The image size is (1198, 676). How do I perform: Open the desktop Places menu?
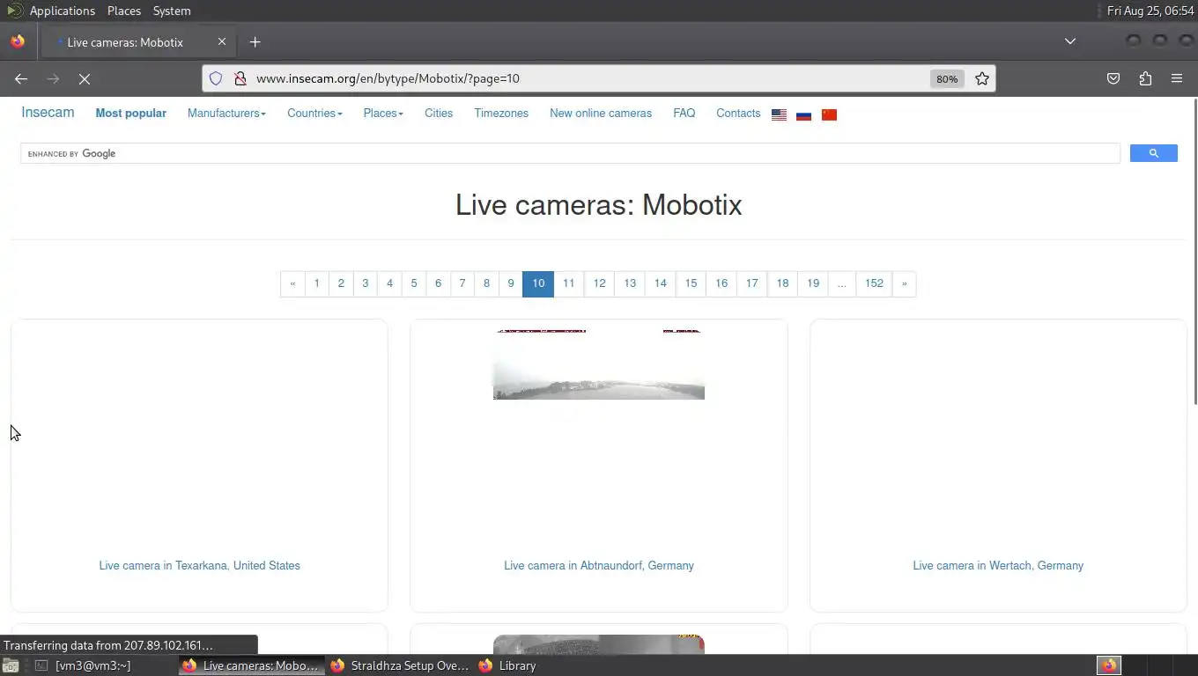[x=124, y=11]
